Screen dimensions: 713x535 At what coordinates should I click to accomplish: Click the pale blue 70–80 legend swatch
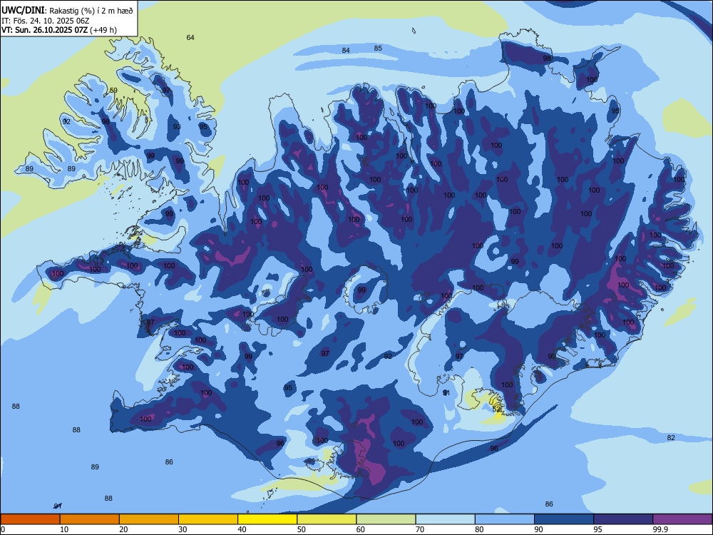(445, 519)
